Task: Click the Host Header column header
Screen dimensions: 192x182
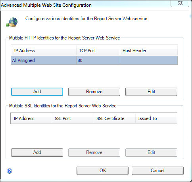Action: 149,51
